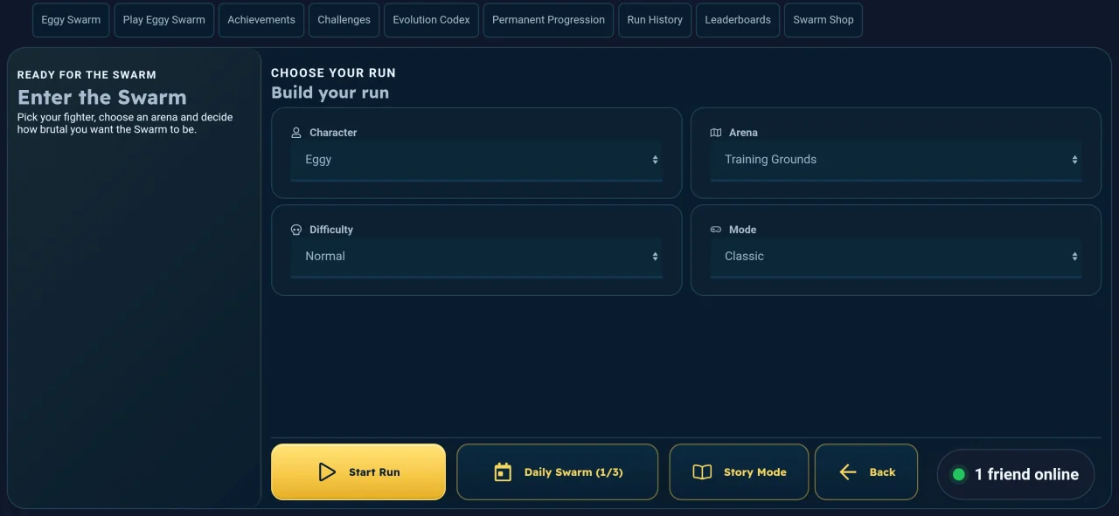The height and width of the screenshot is (516, 1119).
Task: Open the Arena dropdown showing Training Grounds
Action: [896, 160]
